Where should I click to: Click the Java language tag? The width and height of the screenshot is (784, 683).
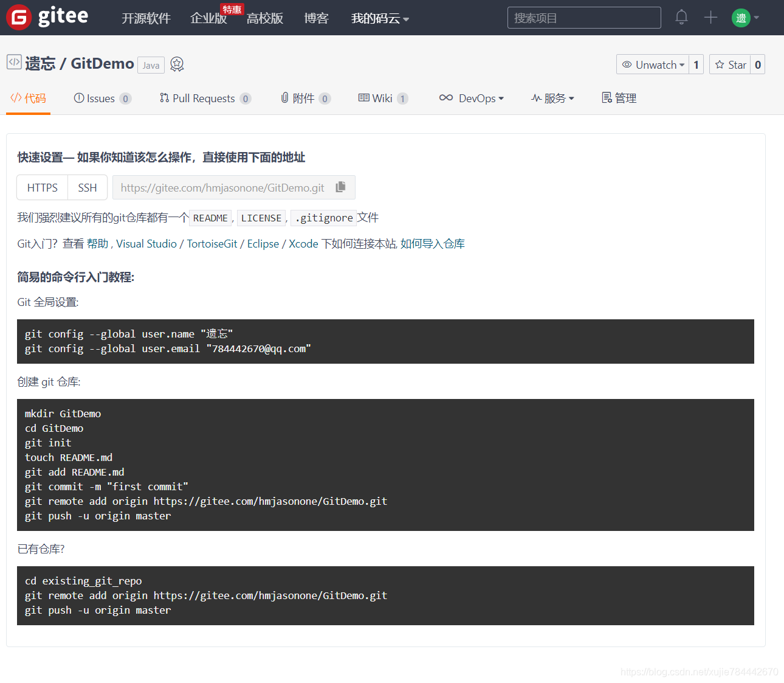click(x=151, y=65)
